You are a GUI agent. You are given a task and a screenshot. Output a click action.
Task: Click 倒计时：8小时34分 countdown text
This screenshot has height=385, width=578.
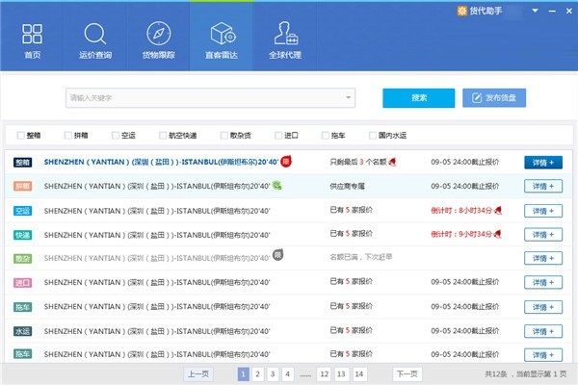click(461, 211)
